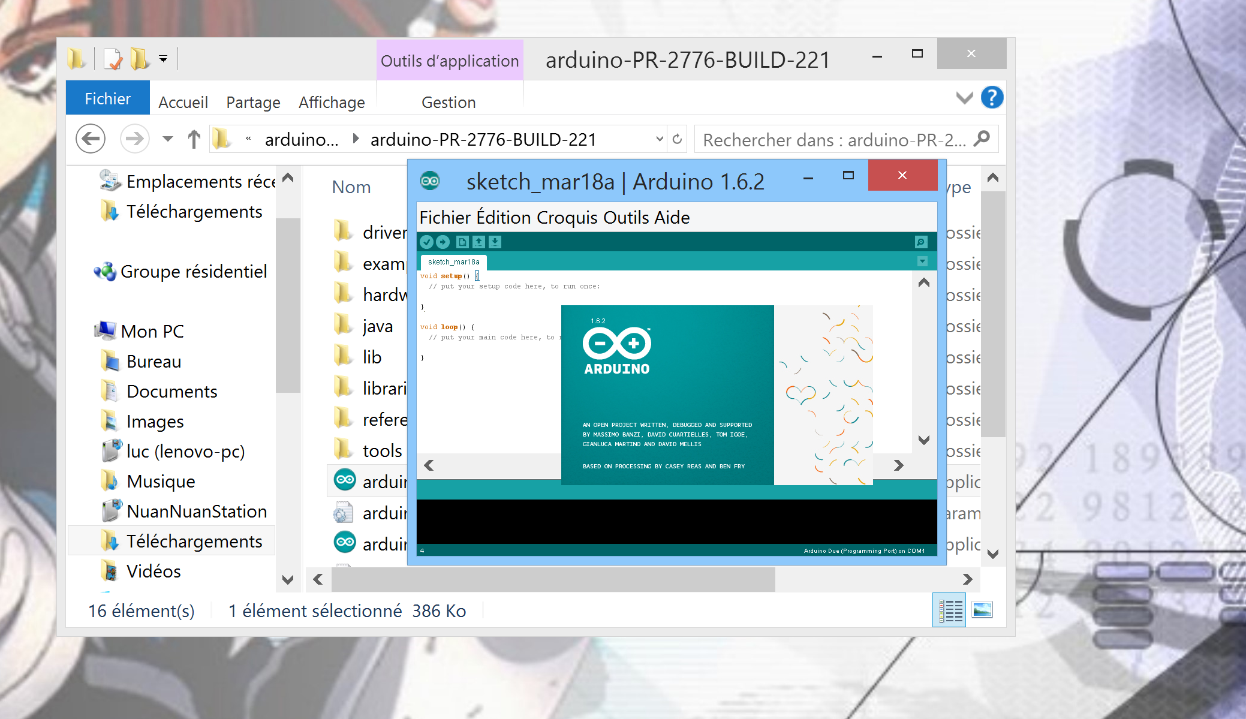Screen dimensions: 1246x719
Task: Click scroll up arrow in Arduino editor
Action: (924, 282)
